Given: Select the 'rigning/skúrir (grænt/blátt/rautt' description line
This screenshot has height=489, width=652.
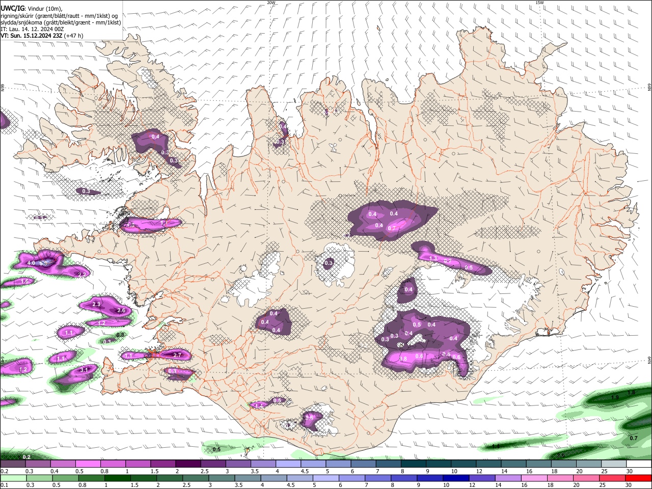Looking at the screenshot, I should [x=59, y=16].
